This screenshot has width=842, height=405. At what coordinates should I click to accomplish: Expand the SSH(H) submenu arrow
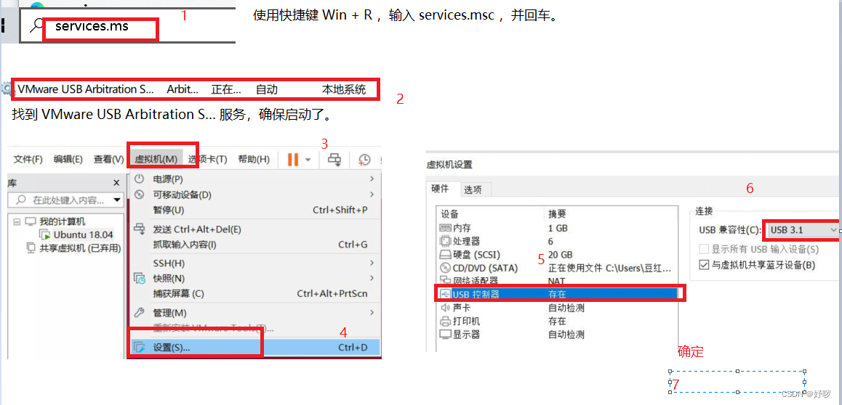372,263
